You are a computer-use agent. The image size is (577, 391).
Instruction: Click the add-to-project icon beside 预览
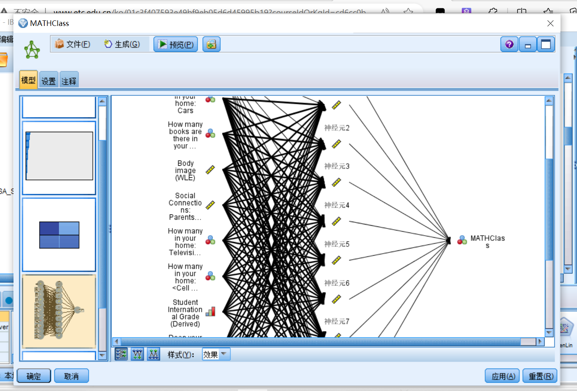pos(211,44)
